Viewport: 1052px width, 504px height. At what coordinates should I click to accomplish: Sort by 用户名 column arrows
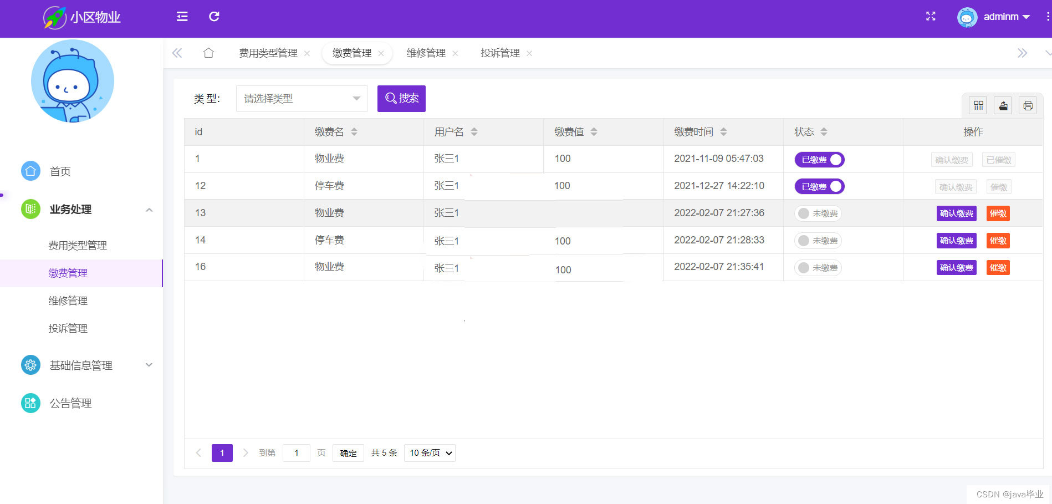[474, 132]
